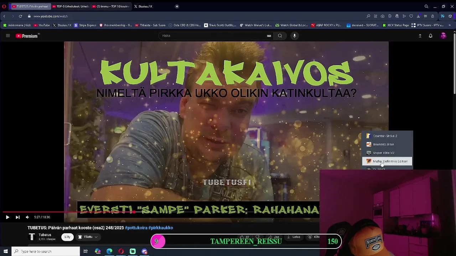Screen dimensions: 456x256
Task: Open the YouTube guide hamburger menu
Action: [8, 36]
